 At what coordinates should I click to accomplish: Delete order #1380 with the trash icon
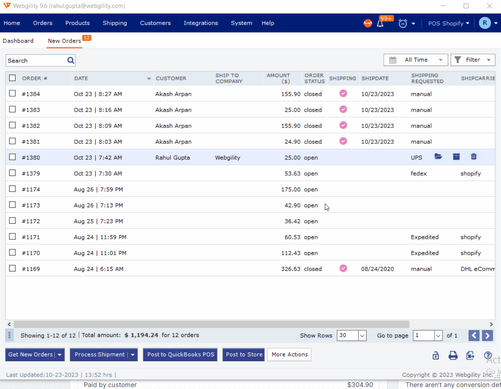[x=474, y=157]
